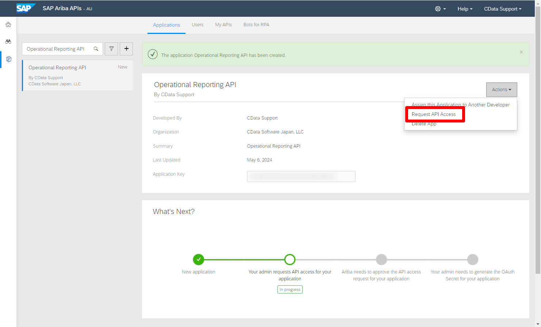Click the New application step label
The height and width of the screenshot is (327, 541).
coord(199,272)
